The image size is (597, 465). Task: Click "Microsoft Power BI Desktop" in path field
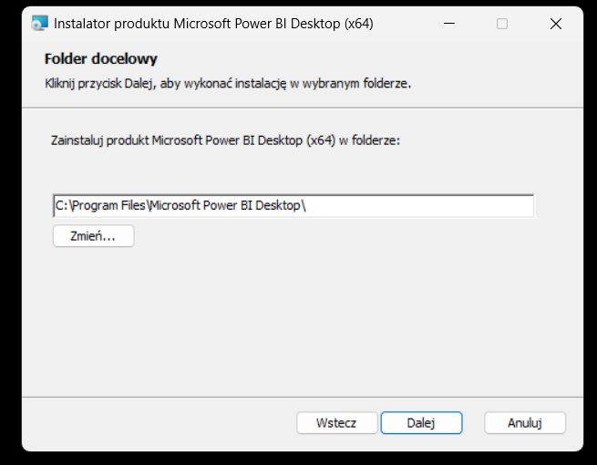click(x=225, y=206)
